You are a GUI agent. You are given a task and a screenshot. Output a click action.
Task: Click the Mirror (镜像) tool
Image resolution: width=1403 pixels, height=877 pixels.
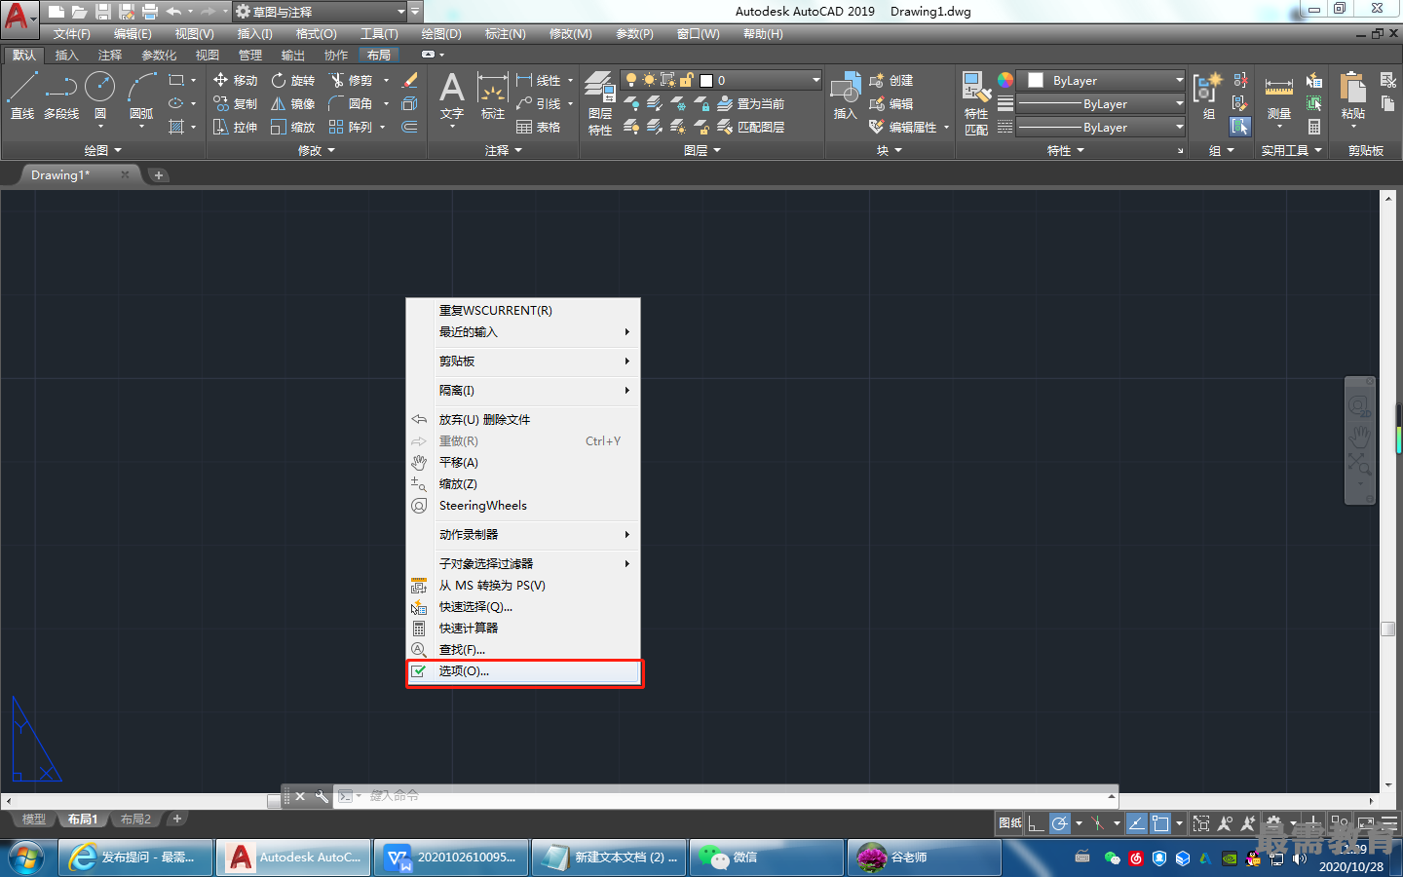292,103
